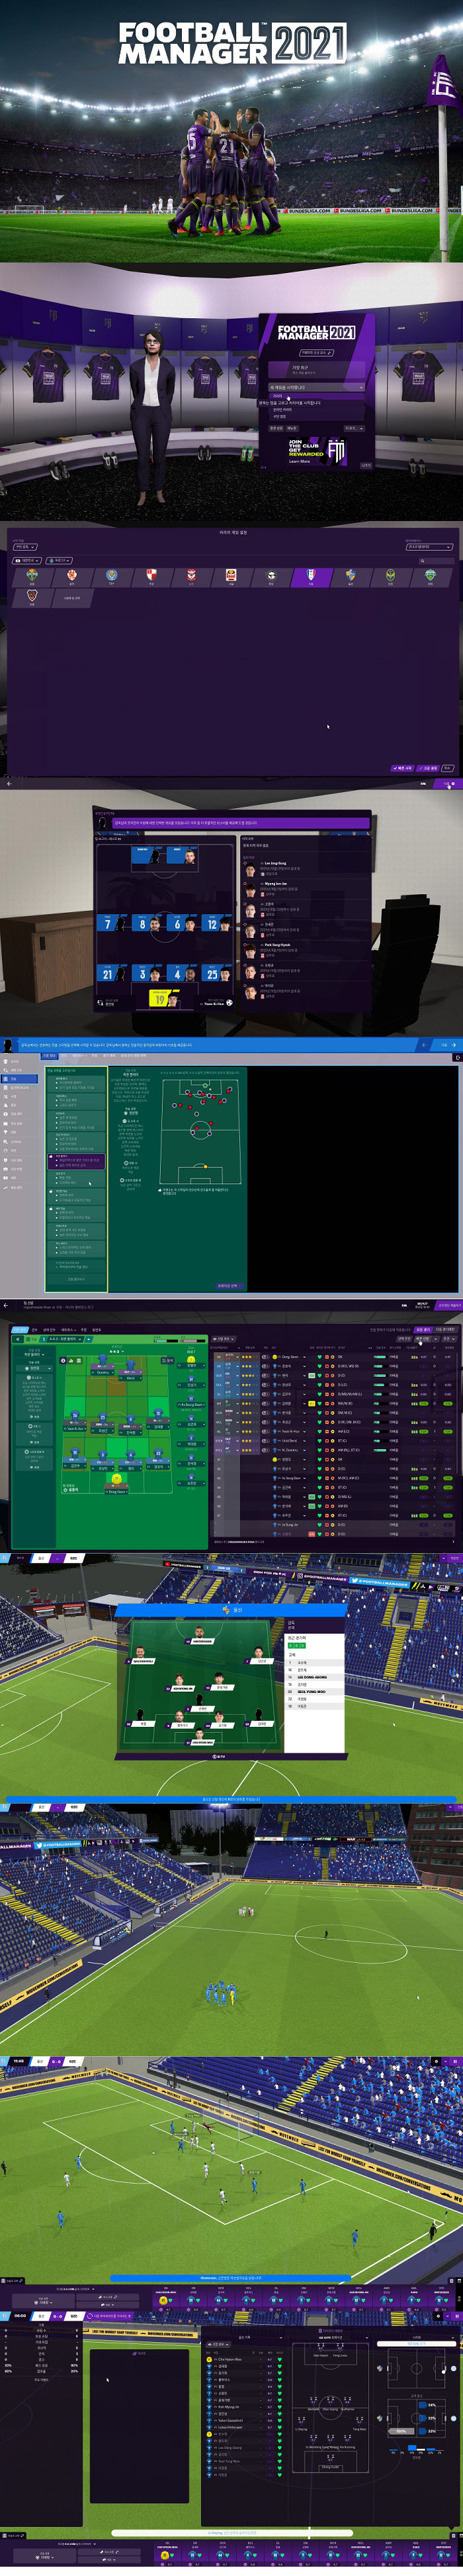Click SEOL YUNG-WOO in the lineup overlay list

tap(312, 1691)
